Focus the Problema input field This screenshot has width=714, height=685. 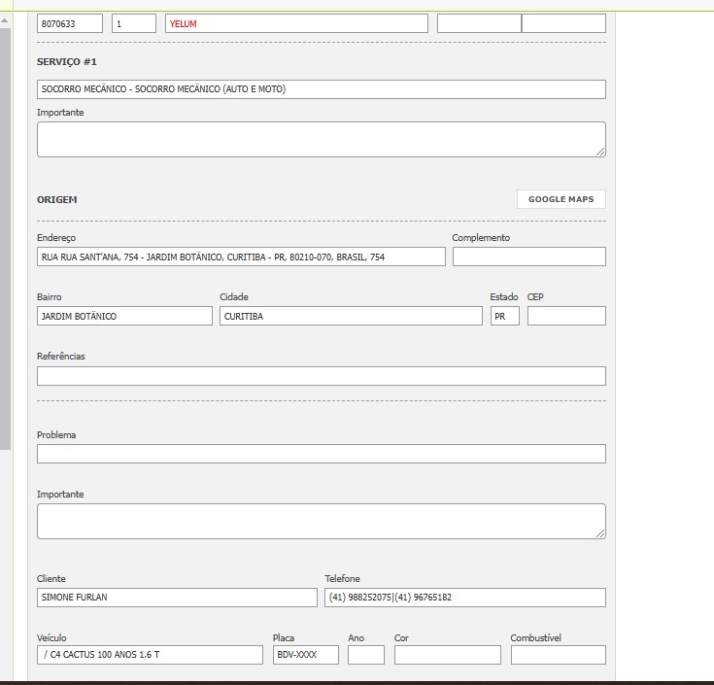[x=321, y=454]
